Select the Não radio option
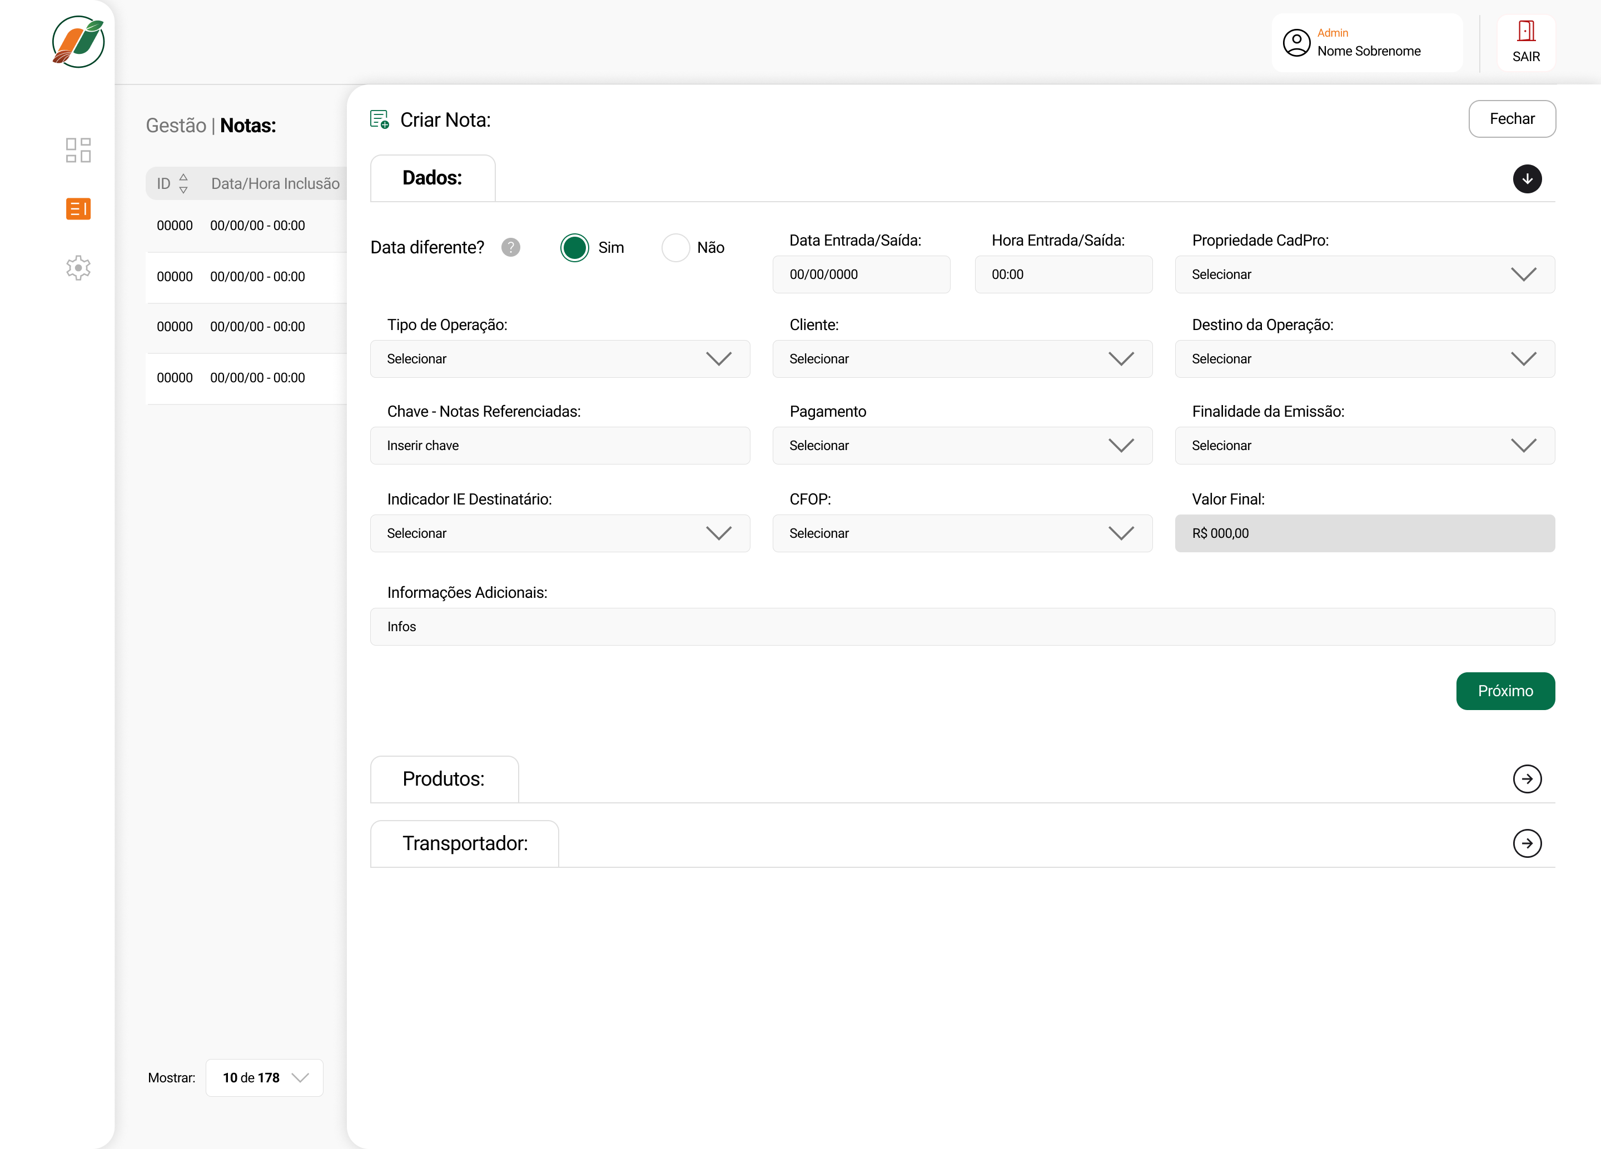Screen dimensions: 1601x1149 click(675, 248)
